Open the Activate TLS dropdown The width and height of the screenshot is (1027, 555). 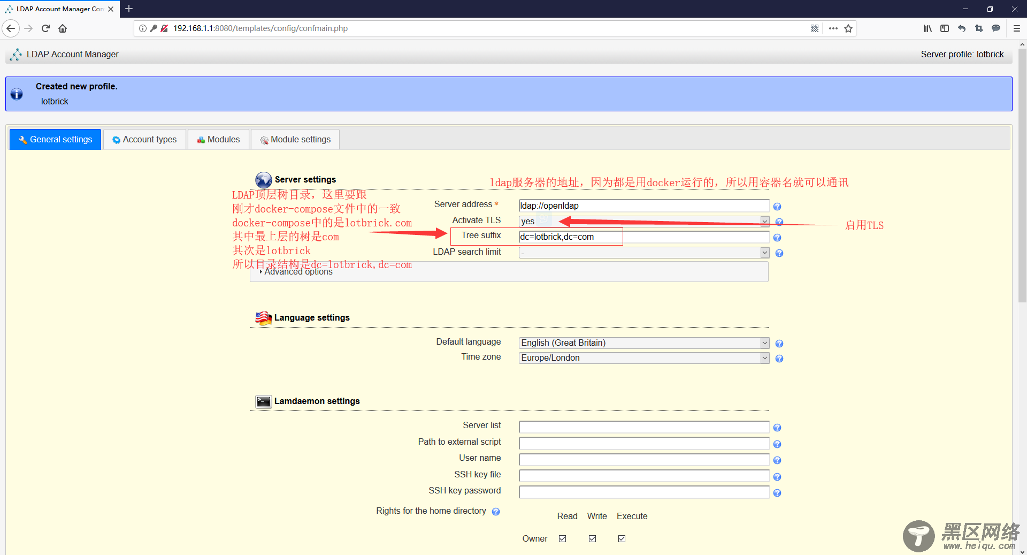[644, 221]
